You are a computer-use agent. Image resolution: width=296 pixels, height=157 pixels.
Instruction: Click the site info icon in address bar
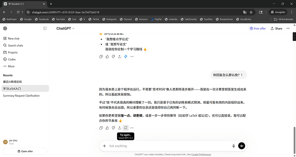[x=28, y=12]
